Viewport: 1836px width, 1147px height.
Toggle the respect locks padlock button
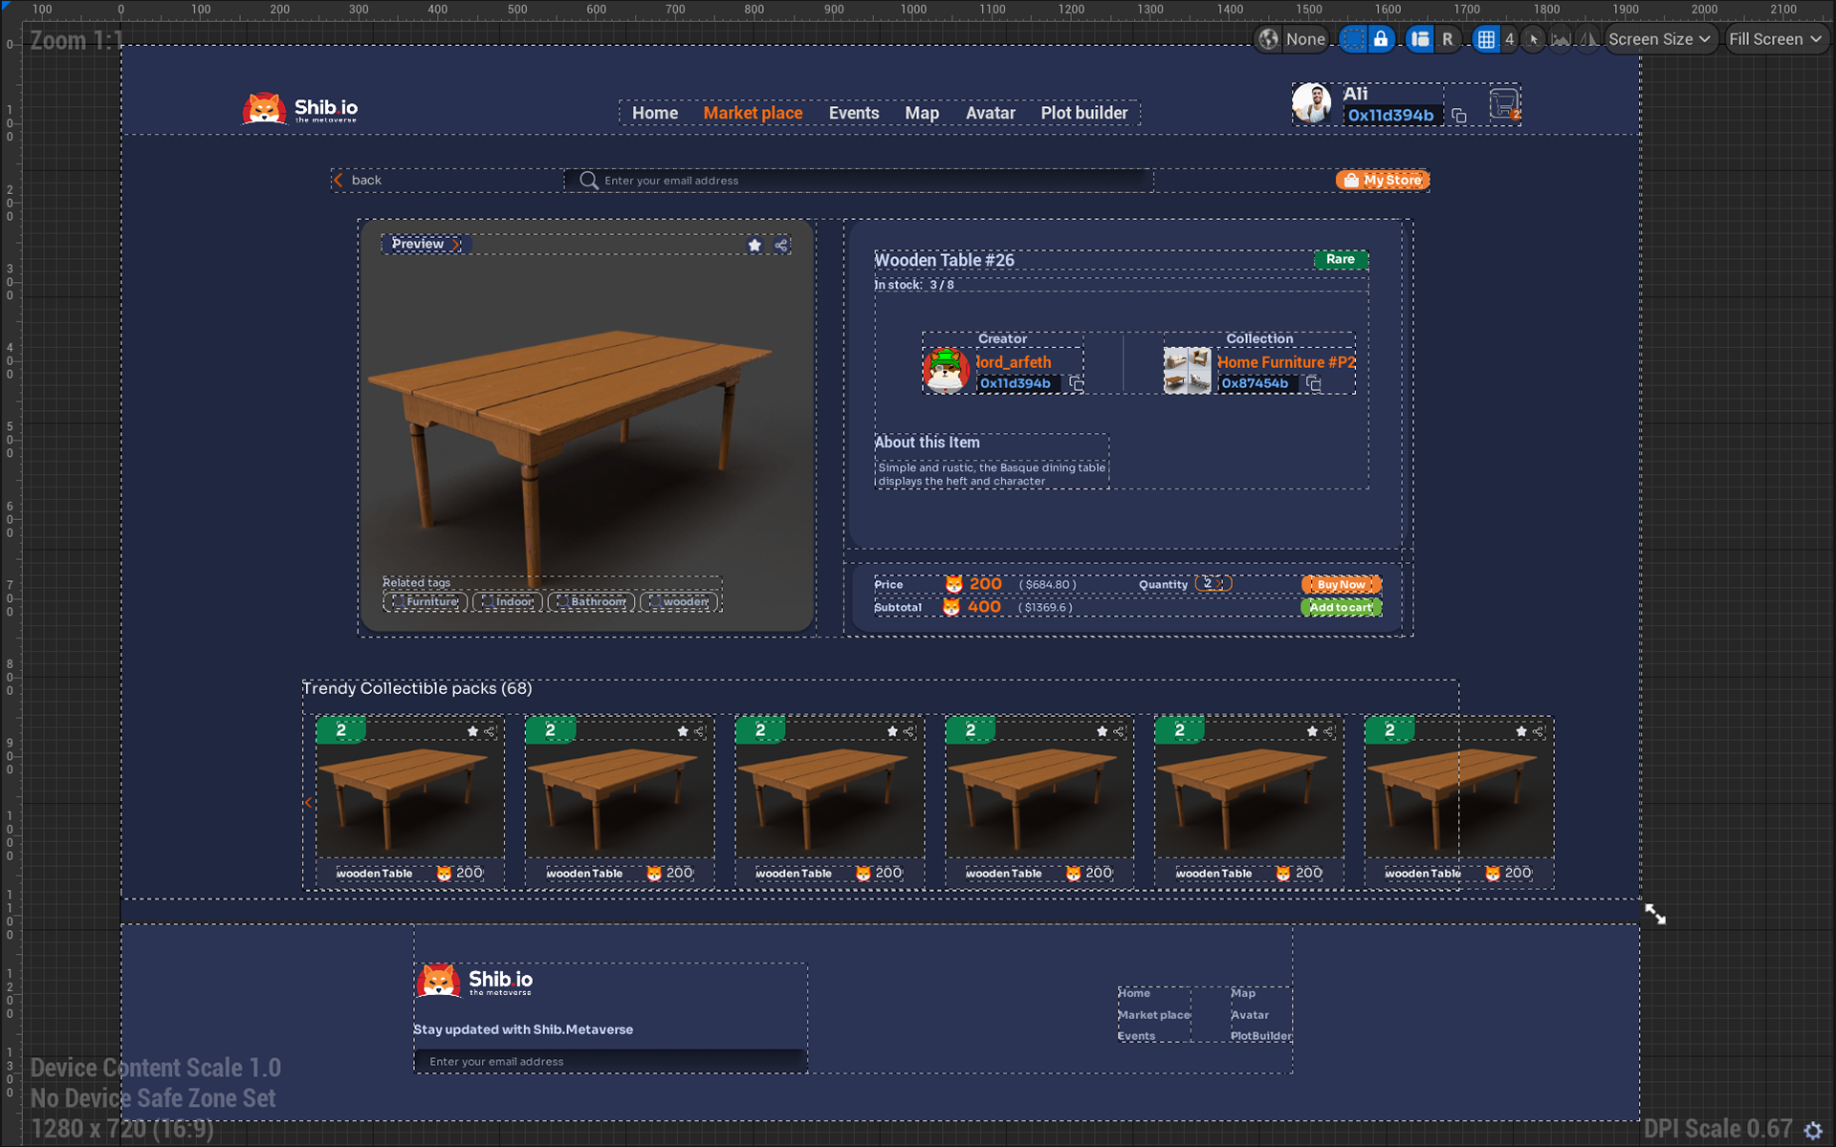[1381, 39]
